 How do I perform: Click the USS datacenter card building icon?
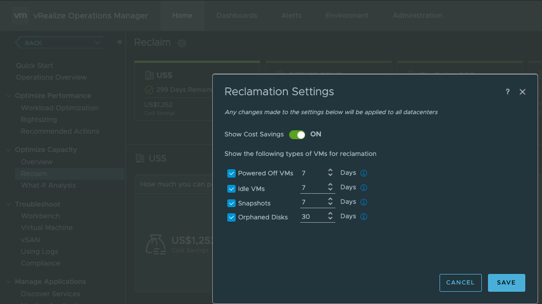coord(149,75)
